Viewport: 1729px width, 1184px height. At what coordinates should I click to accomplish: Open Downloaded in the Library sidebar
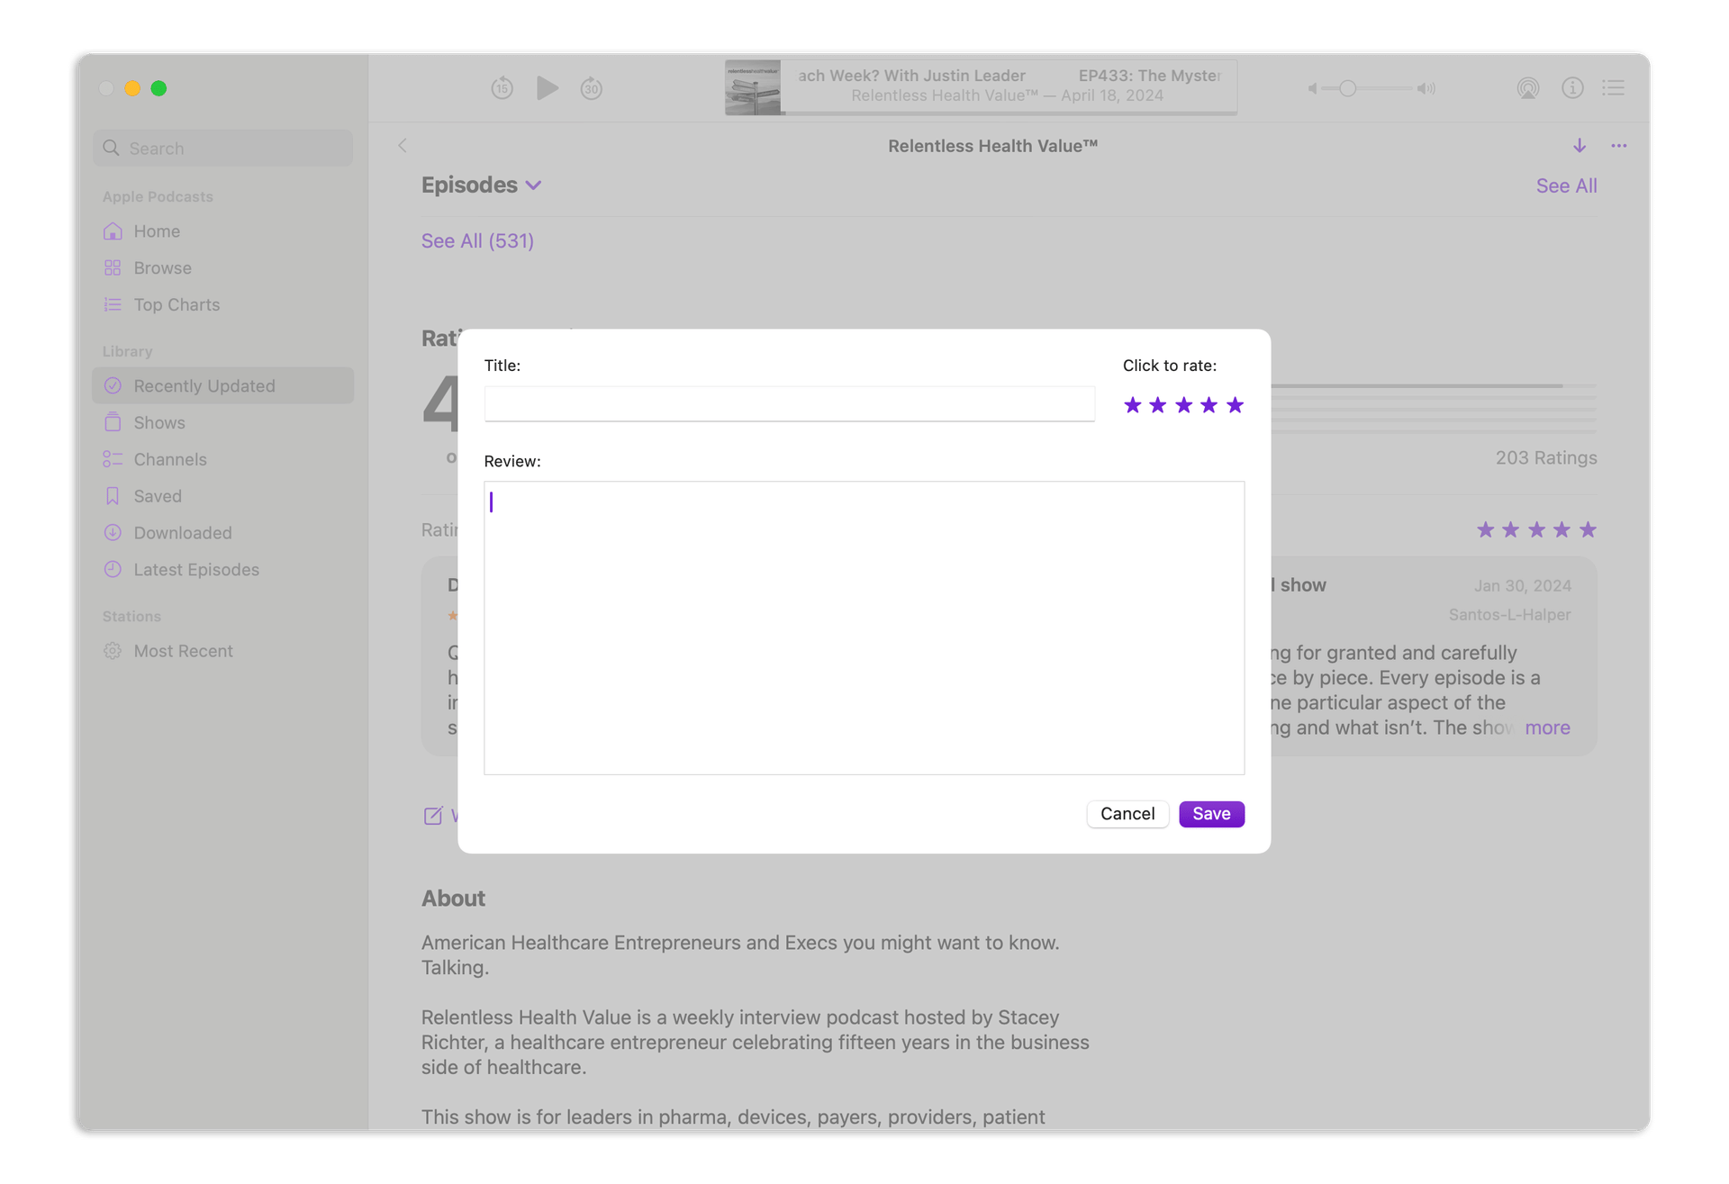click(x=183, y=533)
